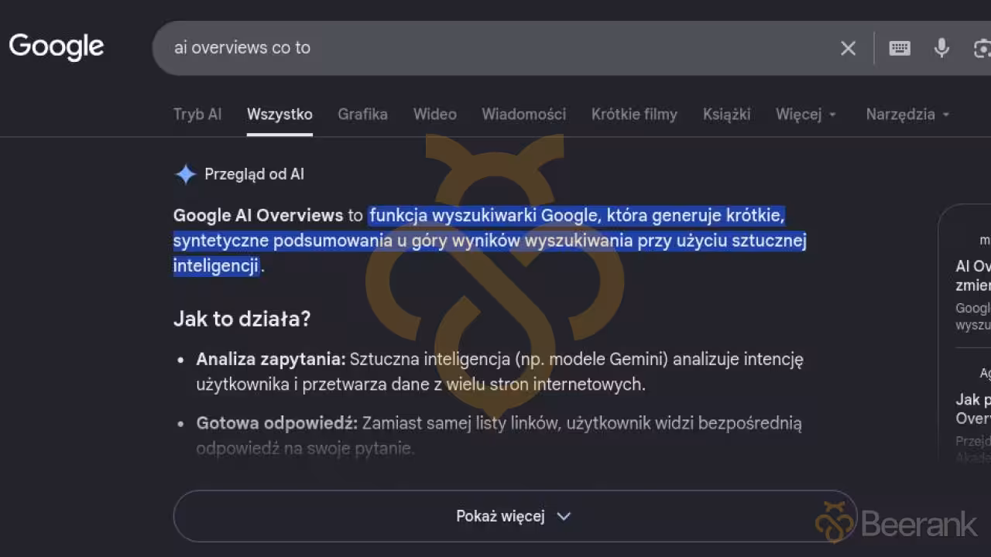Start voice search with microphone icon
991x557 pixels.
(x=941, y=48)
